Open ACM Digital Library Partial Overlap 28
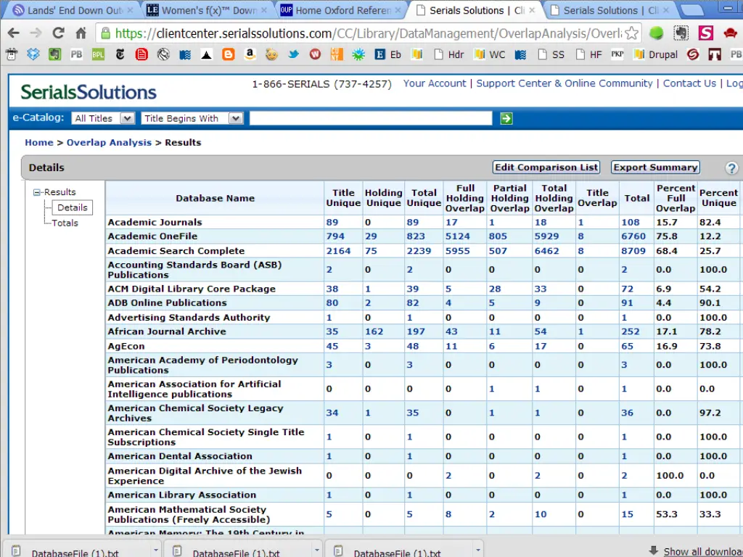The width and height of the screenshot is (743, 557). point(495,289)
